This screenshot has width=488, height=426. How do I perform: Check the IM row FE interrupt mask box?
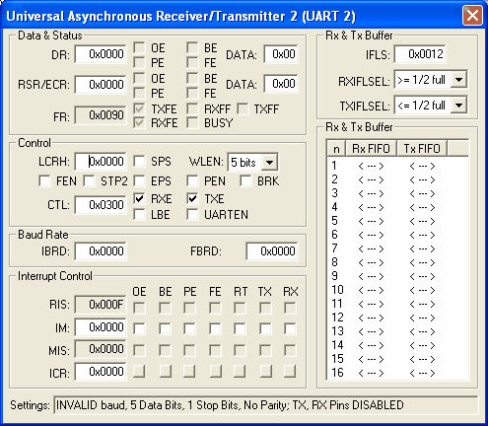point(215,328)
